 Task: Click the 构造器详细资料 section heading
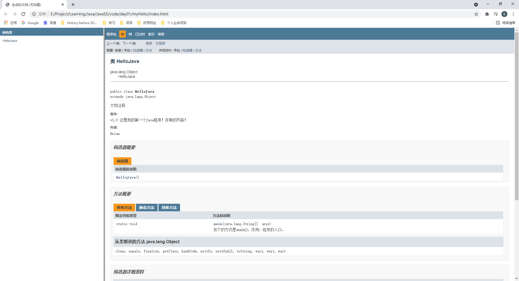(x=129, y=272)
